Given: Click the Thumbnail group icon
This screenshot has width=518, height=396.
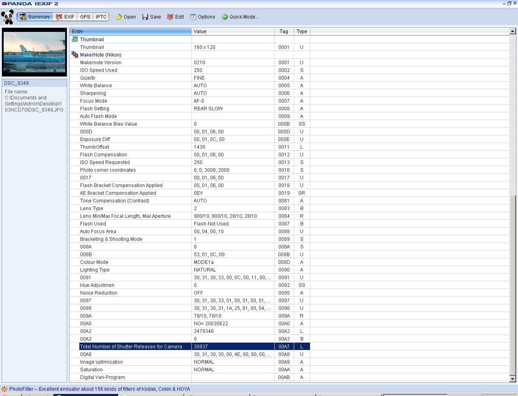Looking at the screenshot, I should (x=75, y=39).
